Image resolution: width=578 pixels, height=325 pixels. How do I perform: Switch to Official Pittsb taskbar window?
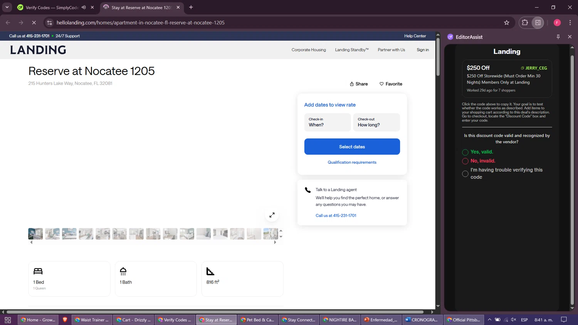pyautogui.click(x=464, y=320)
